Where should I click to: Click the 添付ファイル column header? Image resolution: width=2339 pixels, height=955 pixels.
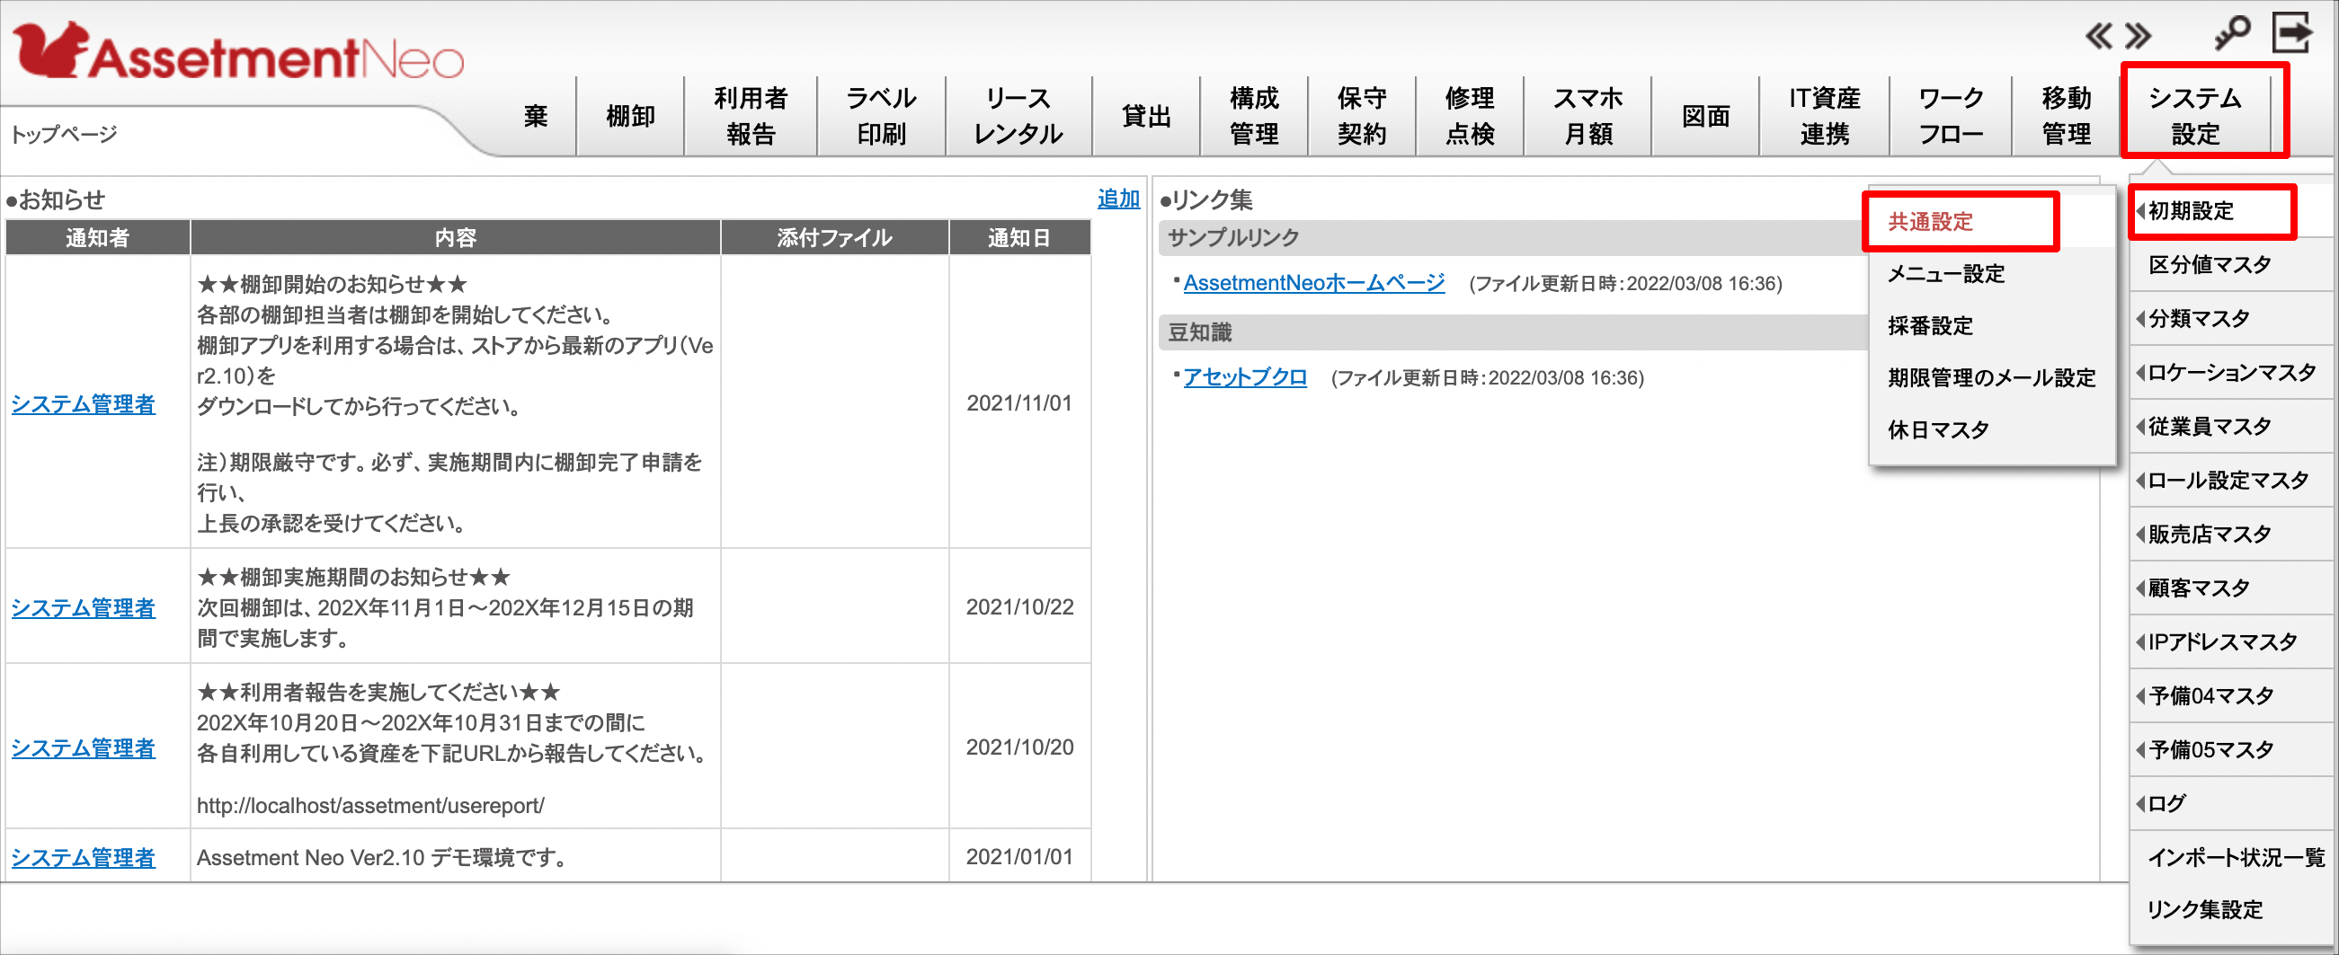(x=834, y=238)
